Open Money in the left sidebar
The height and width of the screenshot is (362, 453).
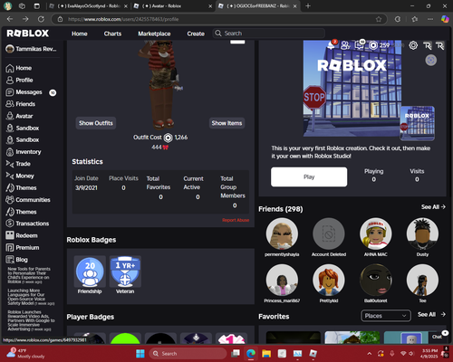[x=20, y=176]
